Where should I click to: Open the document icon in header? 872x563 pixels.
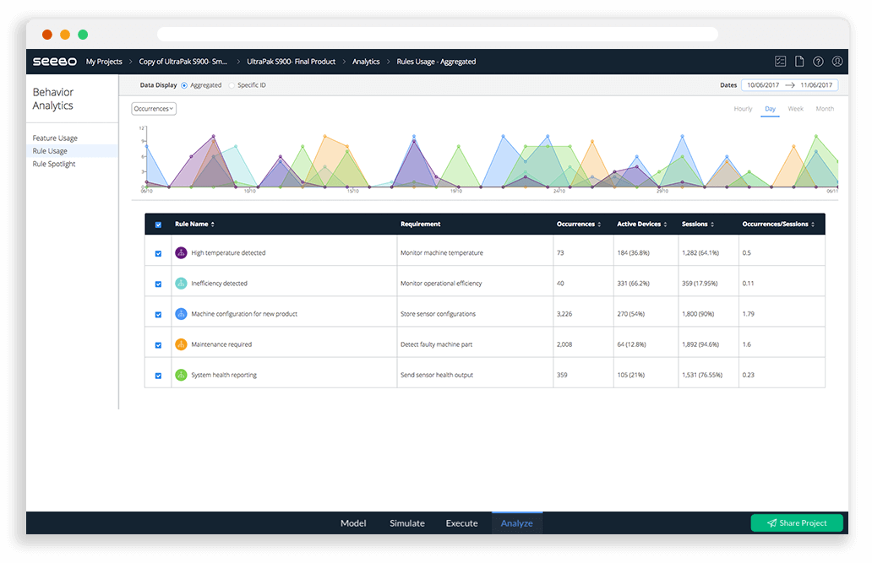pyautogui.click(x=799, y=61)
